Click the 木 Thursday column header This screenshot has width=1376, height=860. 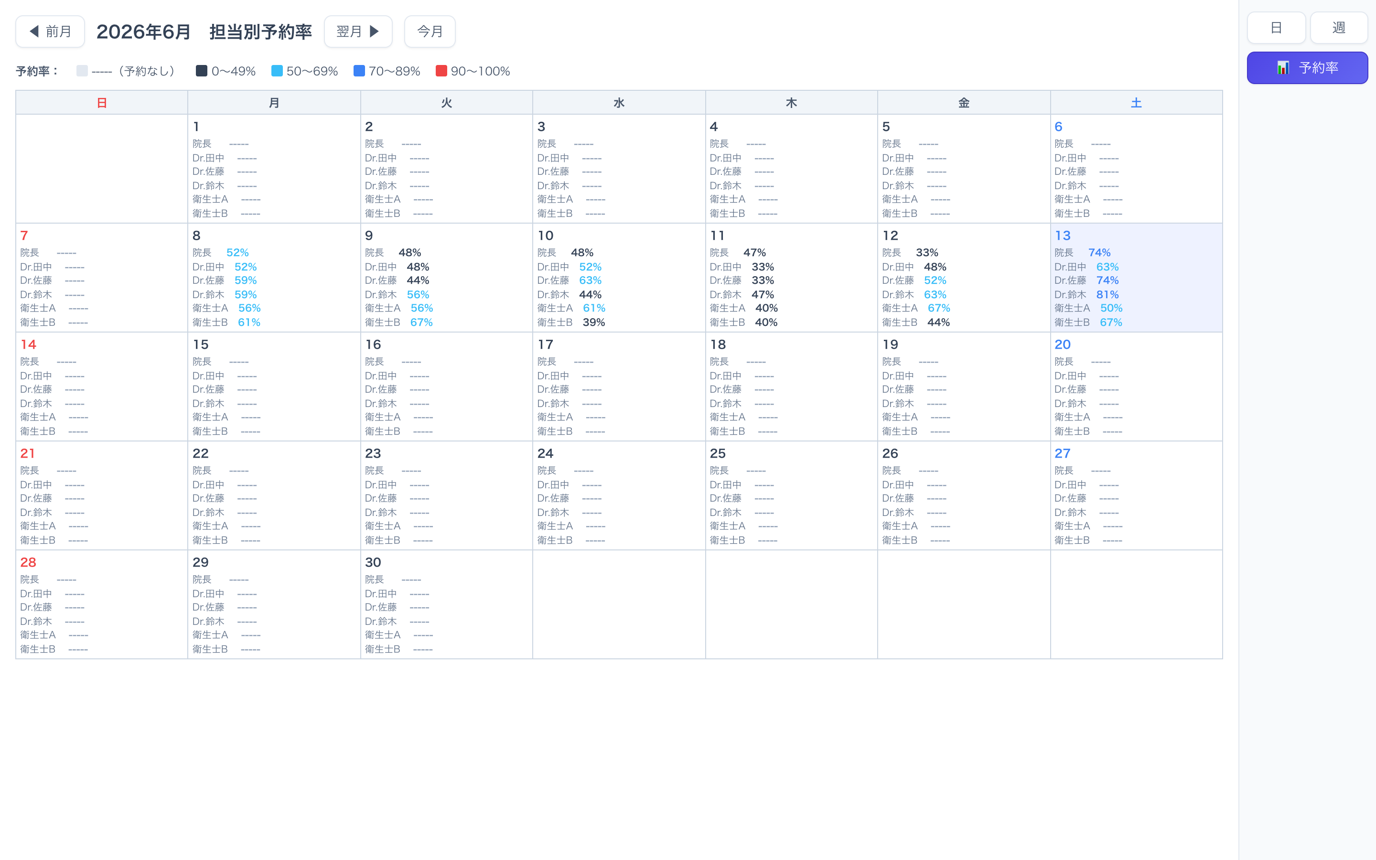(791, 102)
